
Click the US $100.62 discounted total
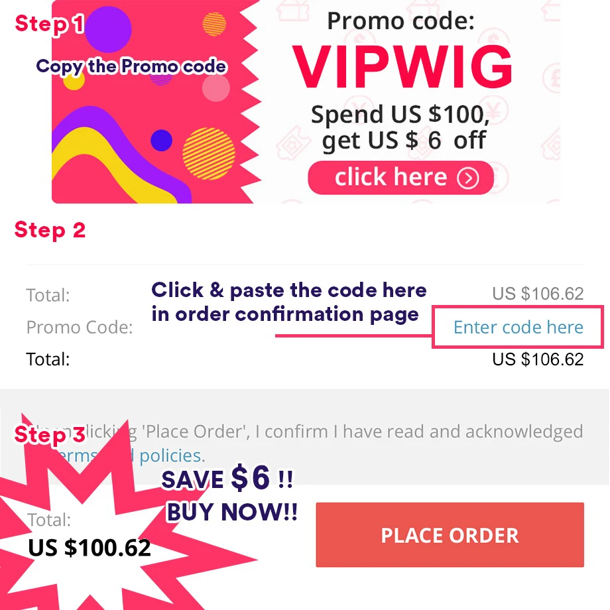click(x=90, y=548)
